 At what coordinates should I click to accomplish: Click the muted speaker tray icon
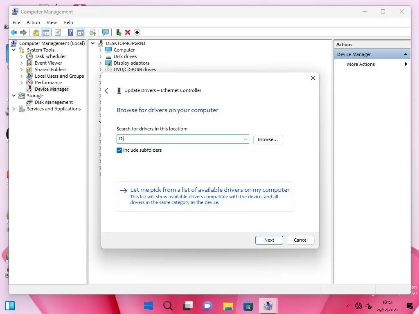point(369,306)
